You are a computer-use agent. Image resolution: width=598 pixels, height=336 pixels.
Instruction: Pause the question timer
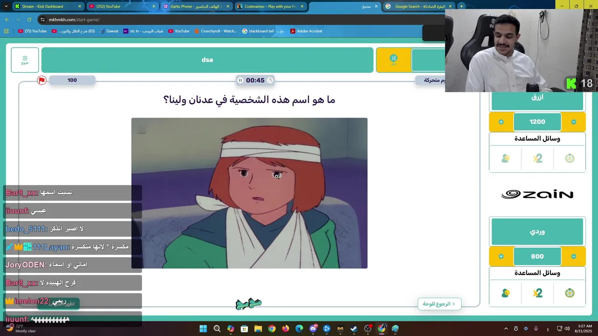241,80
